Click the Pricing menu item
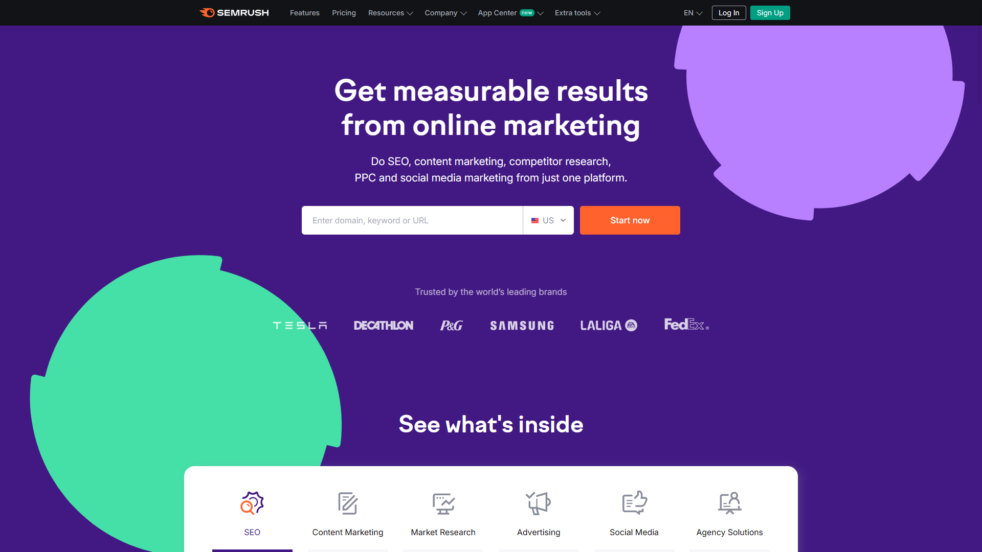Viewport: 982px width, 552px height. (x=343, y=13)
